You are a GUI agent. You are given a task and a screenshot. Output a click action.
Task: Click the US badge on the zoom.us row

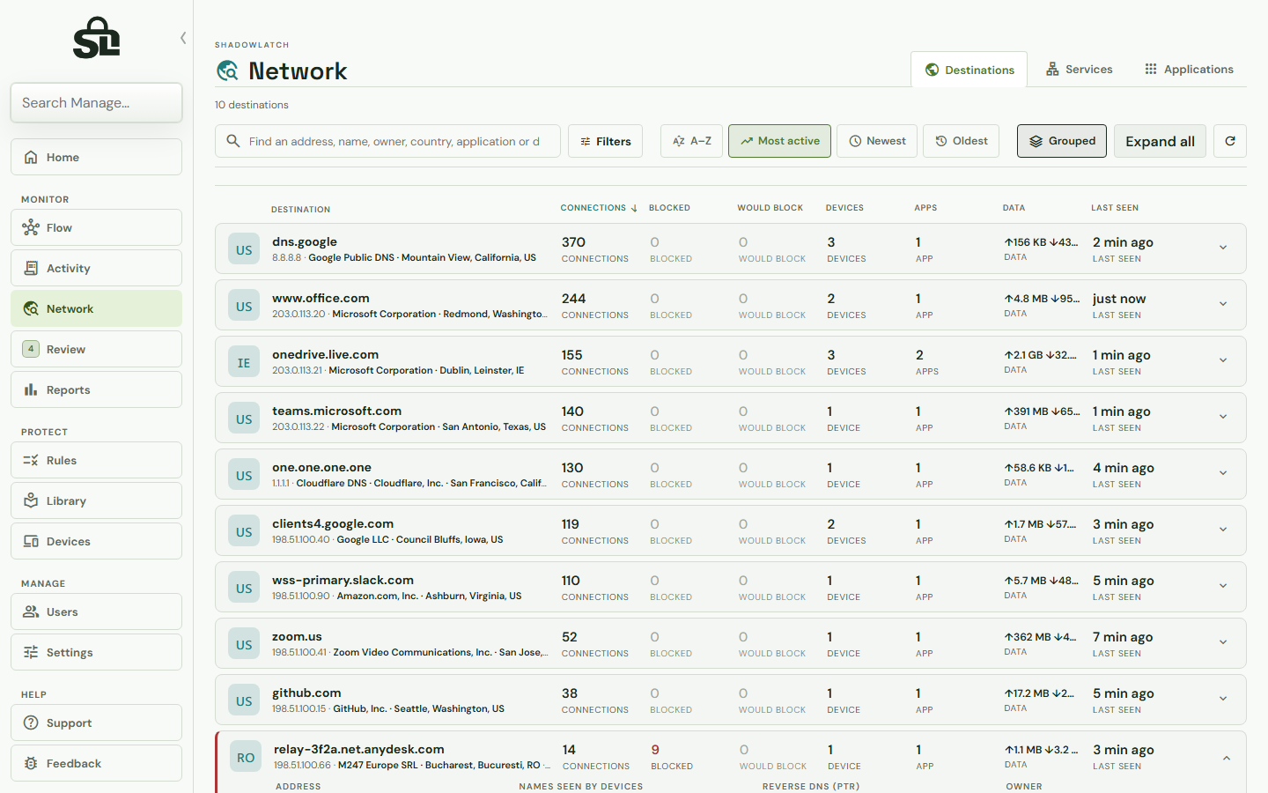(x=244, y=644)
